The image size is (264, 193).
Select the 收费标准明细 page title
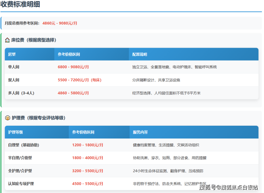(x=20, y=5)
